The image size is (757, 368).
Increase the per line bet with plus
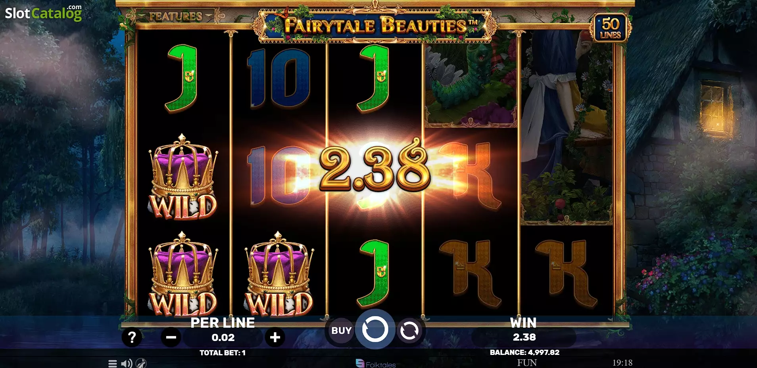click(275, 337)
